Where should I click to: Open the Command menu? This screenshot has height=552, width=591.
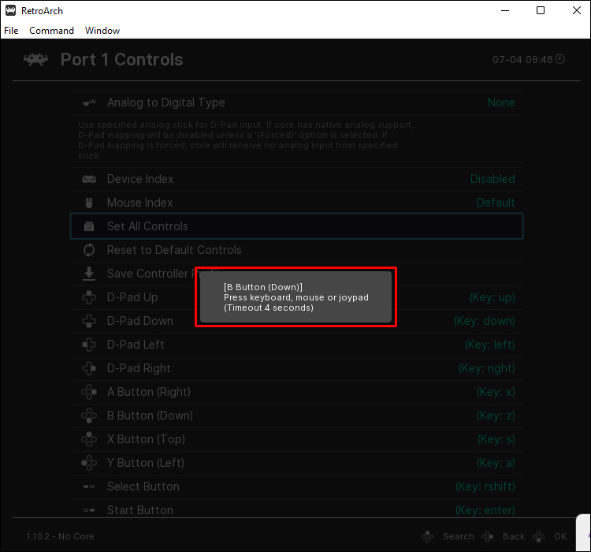tap(51, 31)
